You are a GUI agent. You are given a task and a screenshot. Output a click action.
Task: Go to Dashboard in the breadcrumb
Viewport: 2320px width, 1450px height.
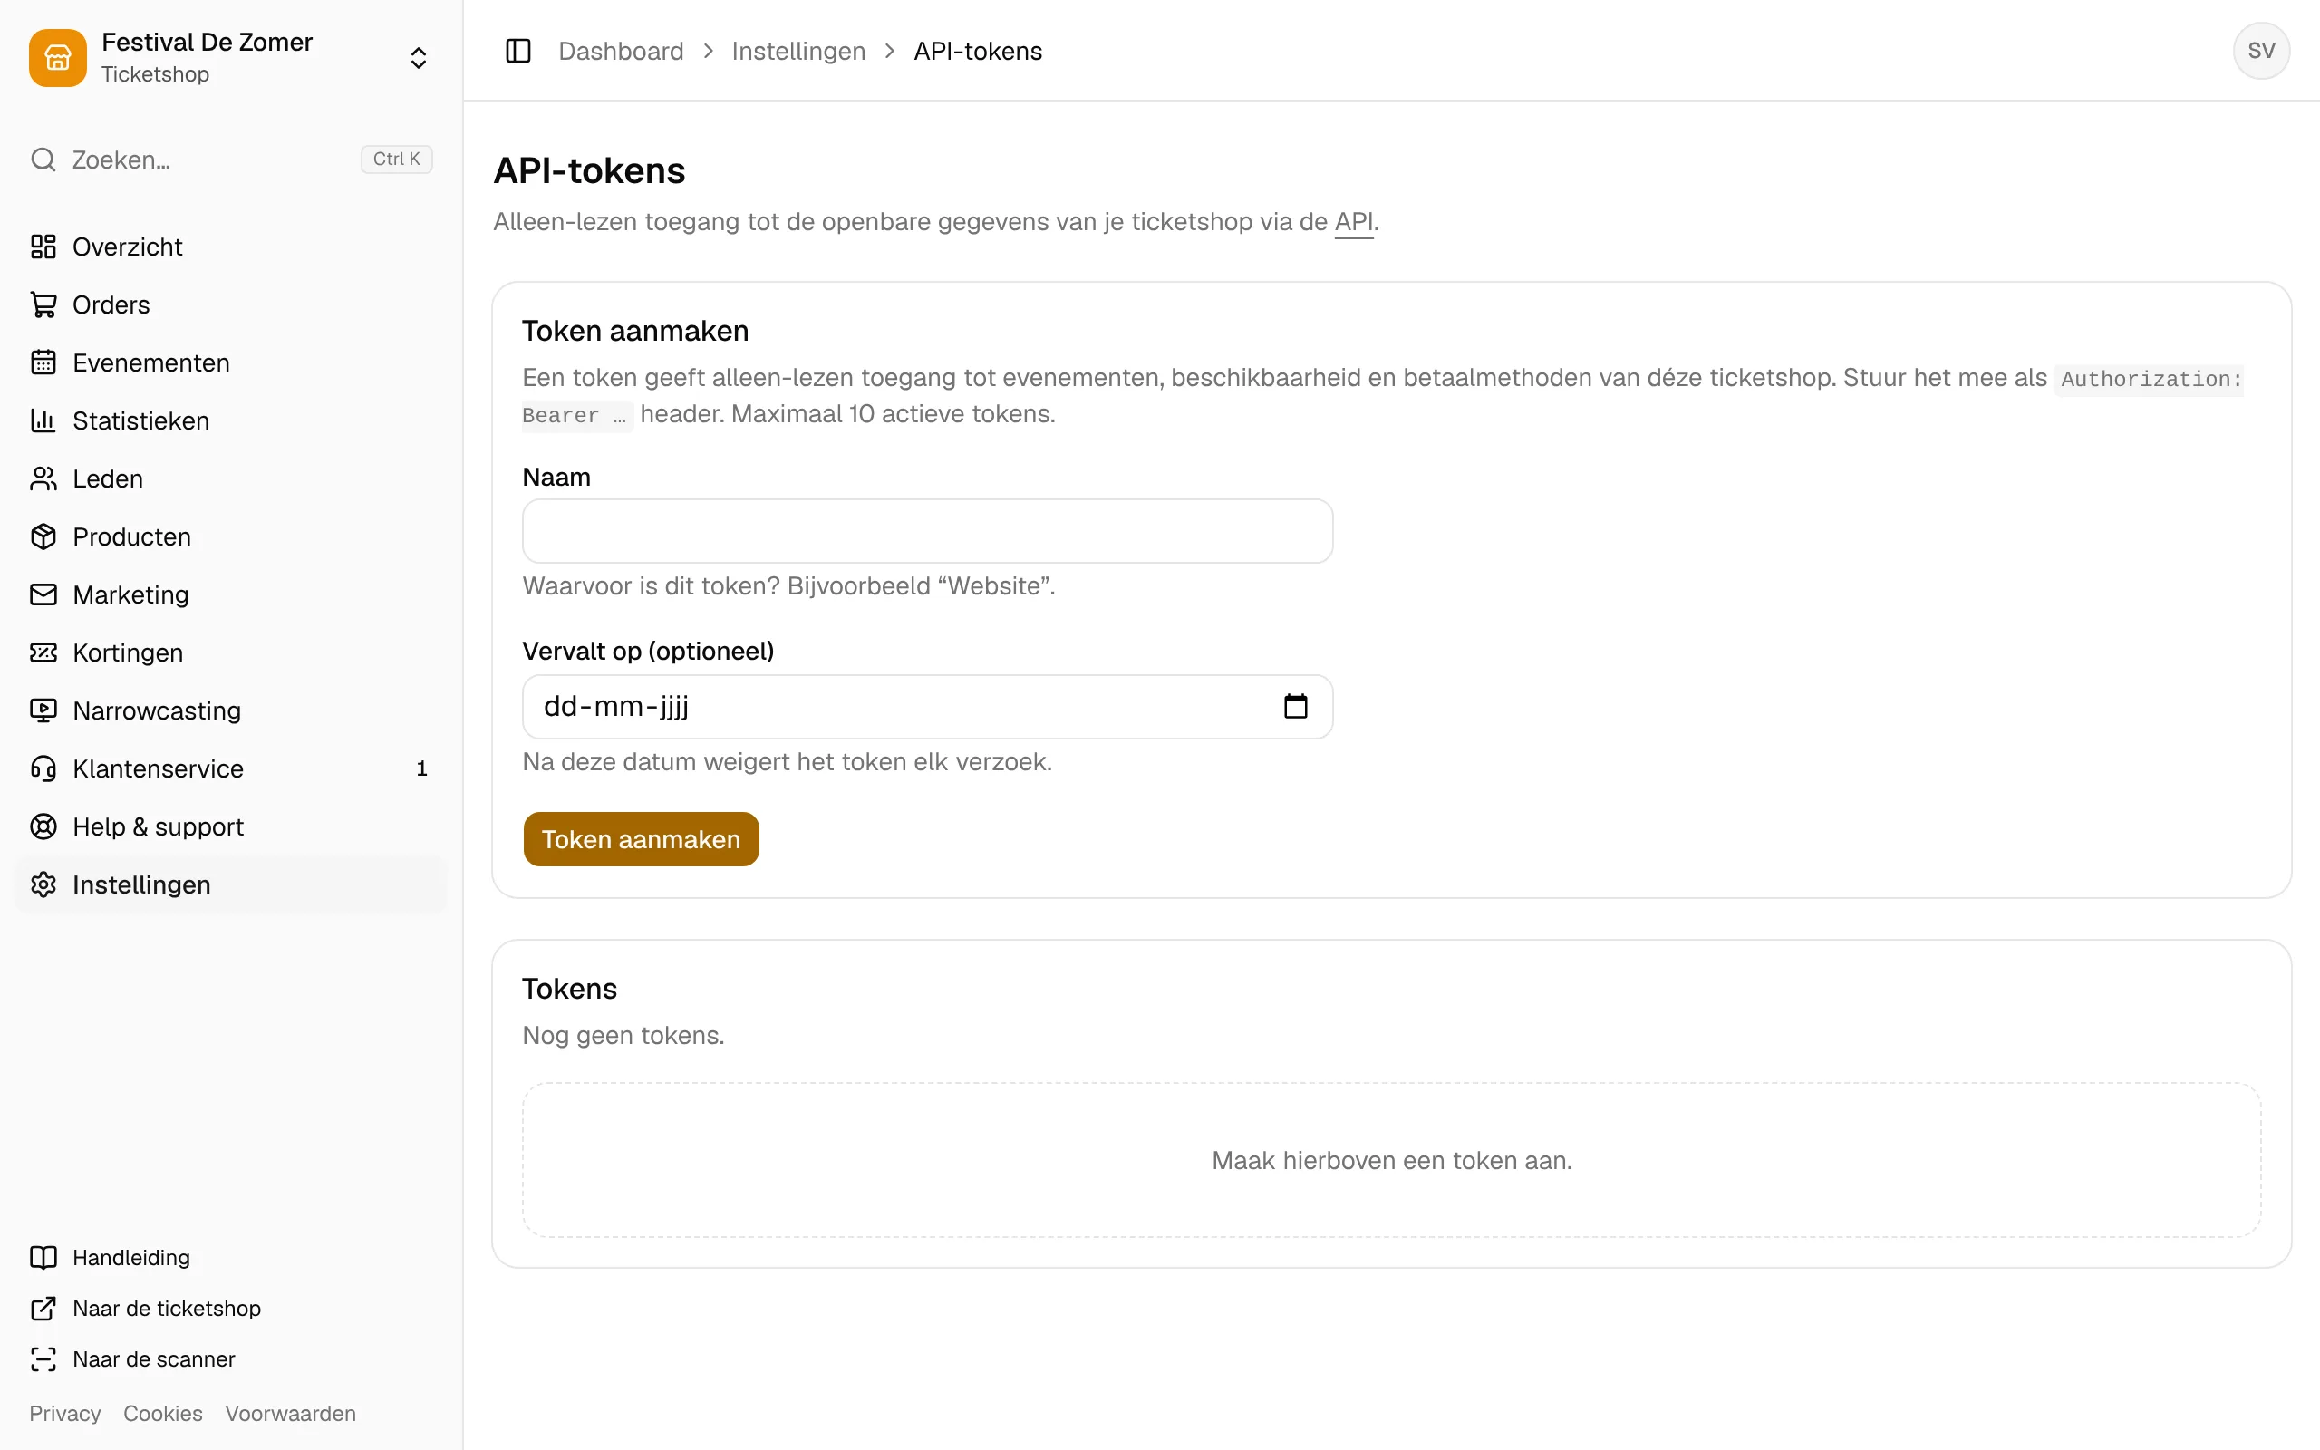pos(621,51)
